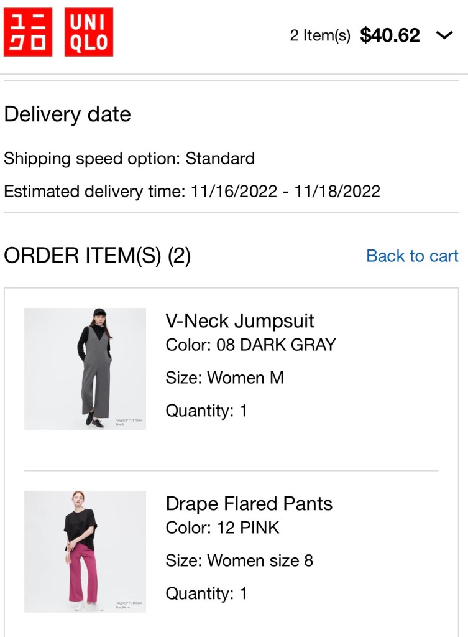468x637 pixels.
Task: Select the V-Neck Jumpsuit title
Action: tap(240, 321)
